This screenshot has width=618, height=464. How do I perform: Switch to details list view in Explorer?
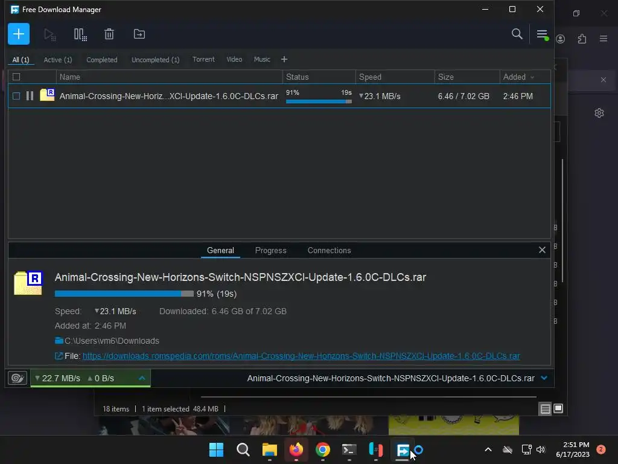click(x=545, y=409)
